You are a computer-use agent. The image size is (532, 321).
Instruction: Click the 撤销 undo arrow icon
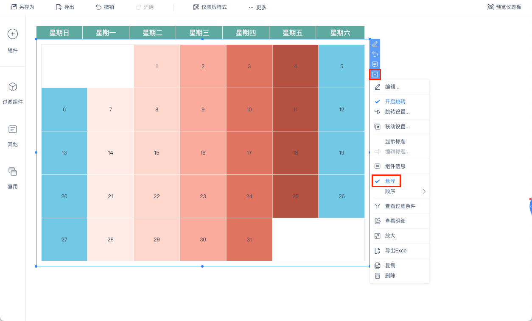click(98, 7)
